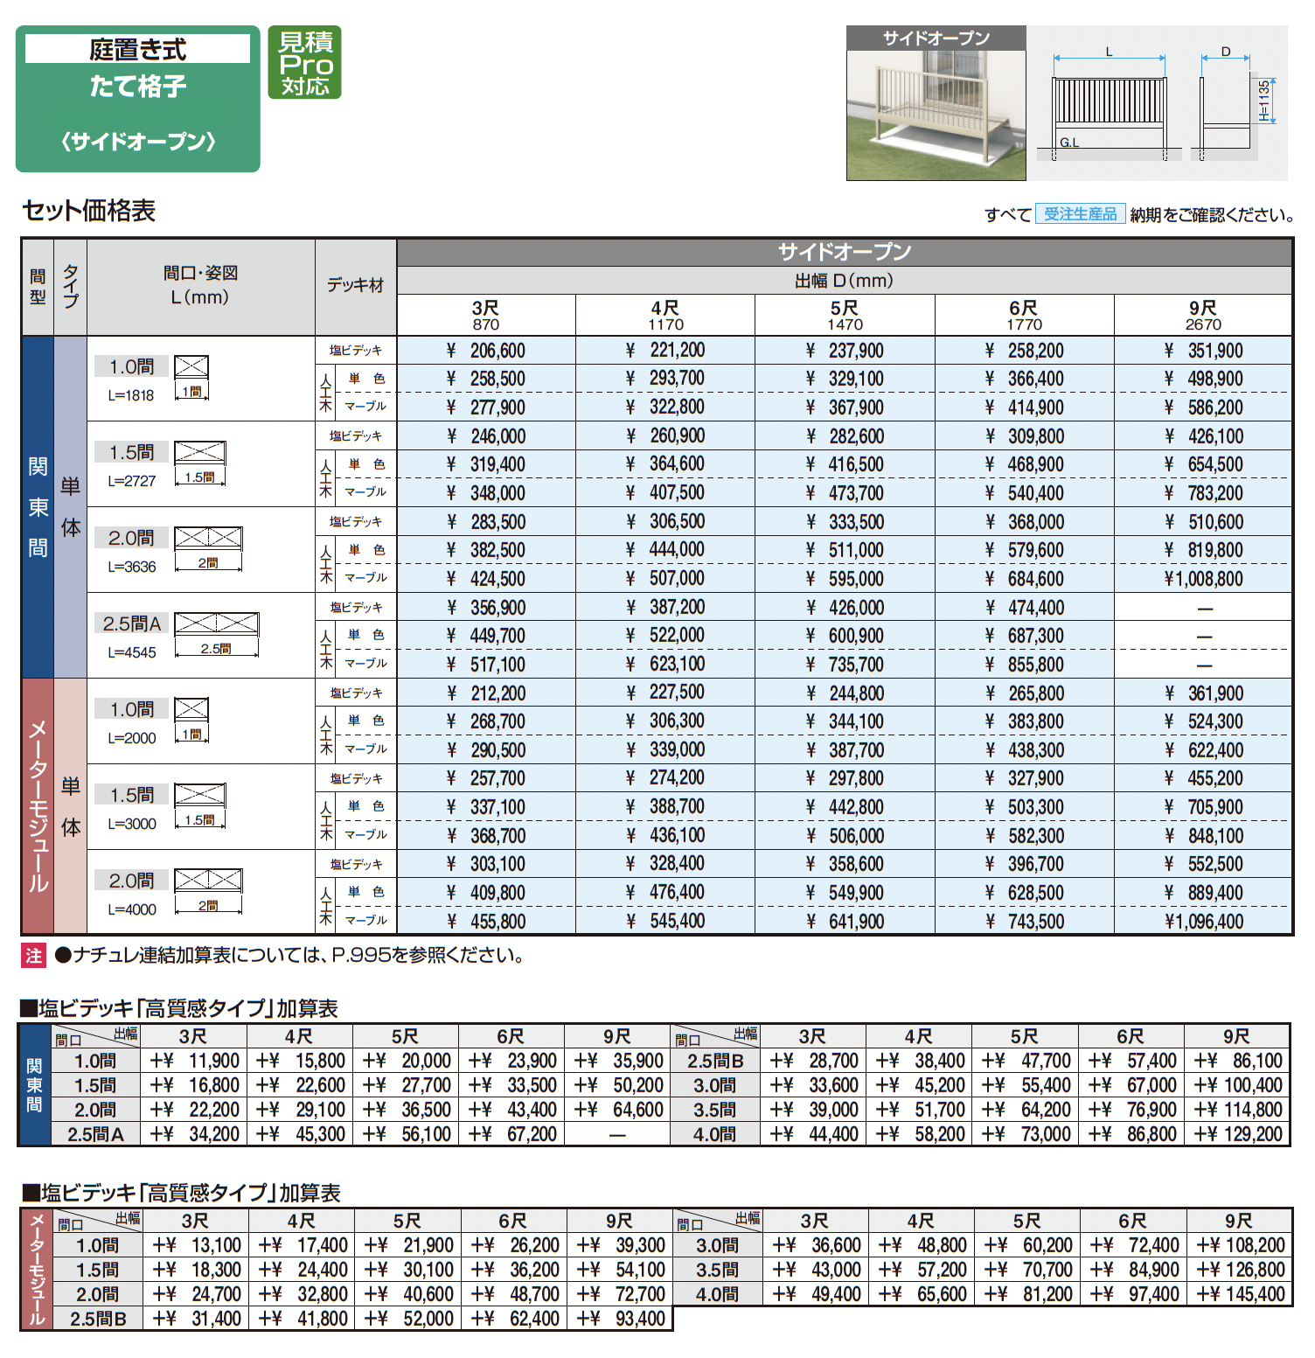Click the 2.5間A L=4545 diagram icon
The height and width of the screenshot is (1358, 1315).
(x=217, y=635)
